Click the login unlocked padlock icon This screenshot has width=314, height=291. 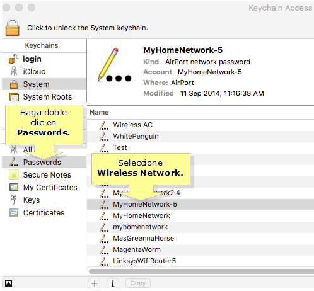tap(13, 59)
